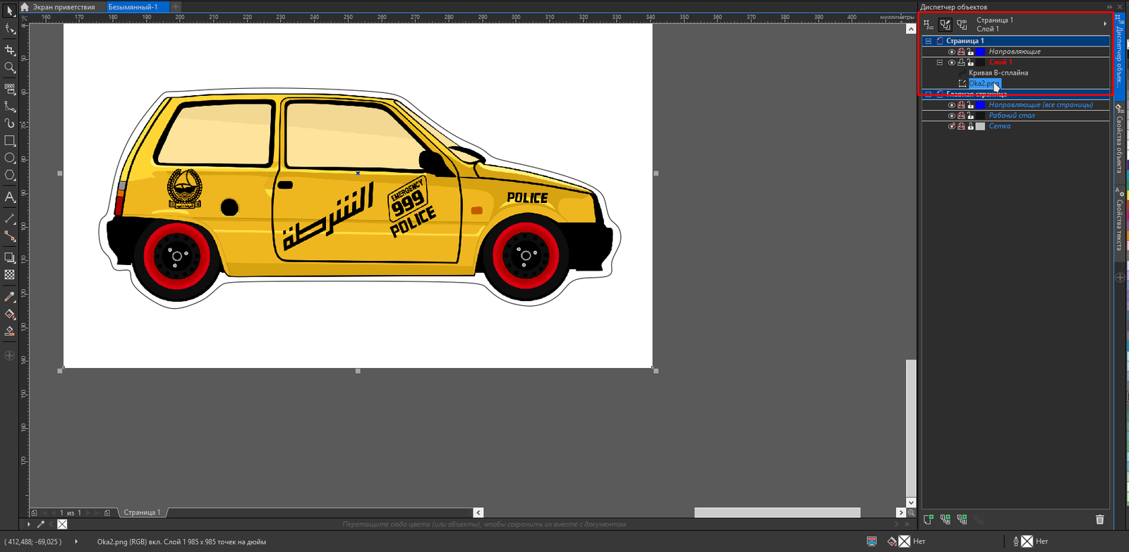Click the Страница 1 page tab
This screenshot has height=552, width=1129.
pos(143,513)
